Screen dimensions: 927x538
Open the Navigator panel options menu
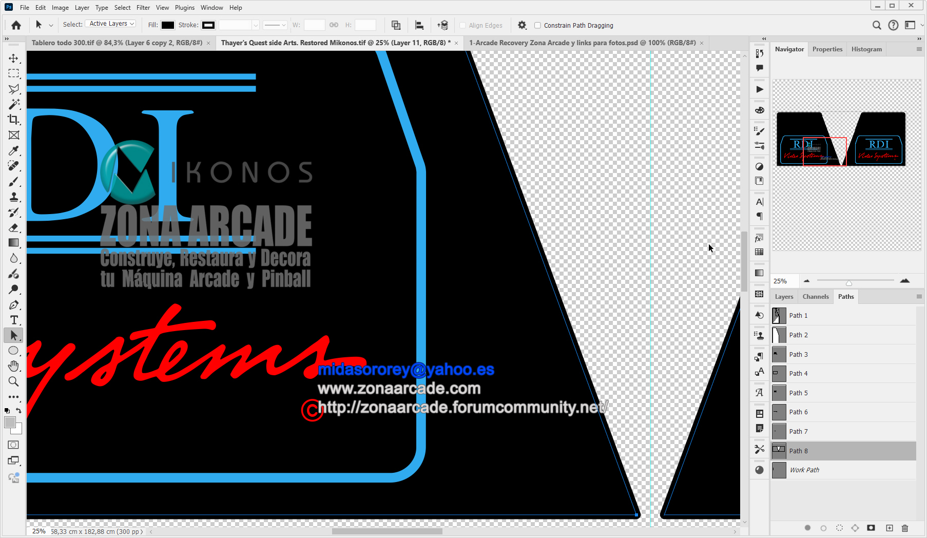point(919,49)
